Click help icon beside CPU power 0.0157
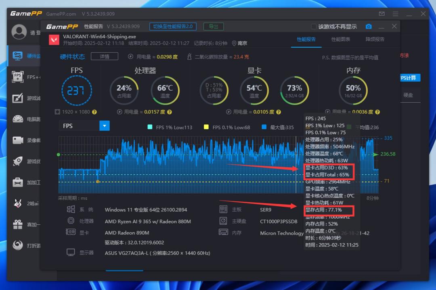Screen dimensions: 436x290 (170, 112)
